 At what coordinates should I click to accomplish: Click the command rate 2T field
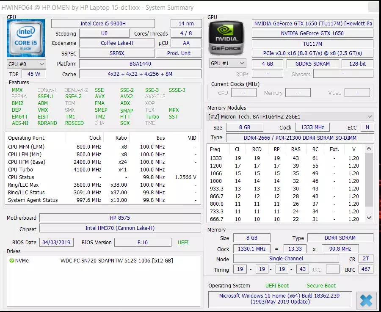click(366, 259)
